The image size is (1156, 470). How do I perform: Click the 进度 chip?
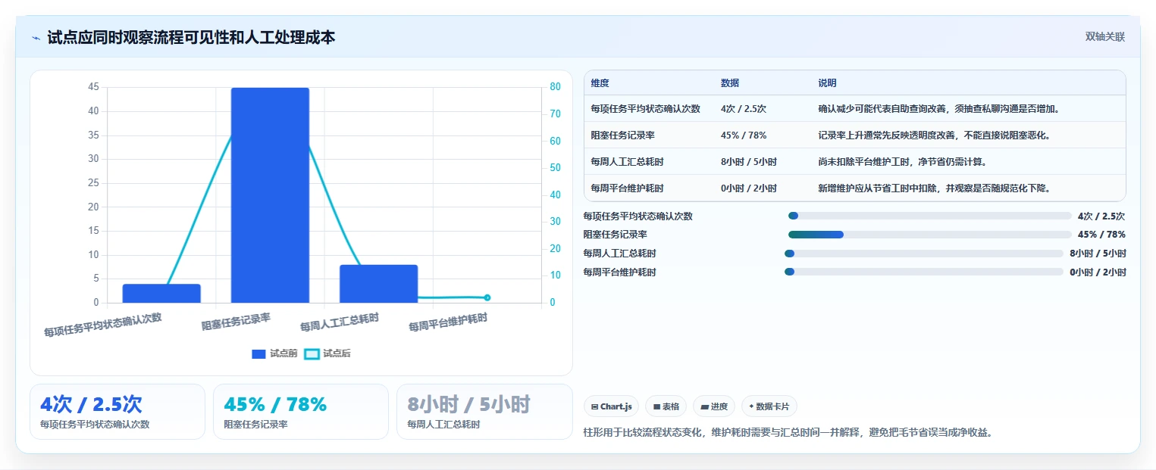coord(714,406)
